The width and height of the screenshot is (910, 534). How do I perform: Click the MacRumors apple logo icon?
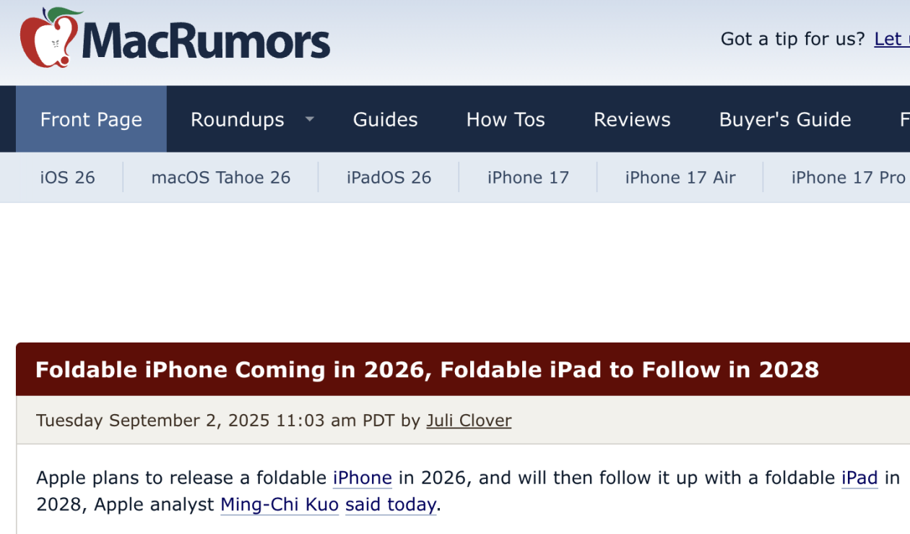48,38
